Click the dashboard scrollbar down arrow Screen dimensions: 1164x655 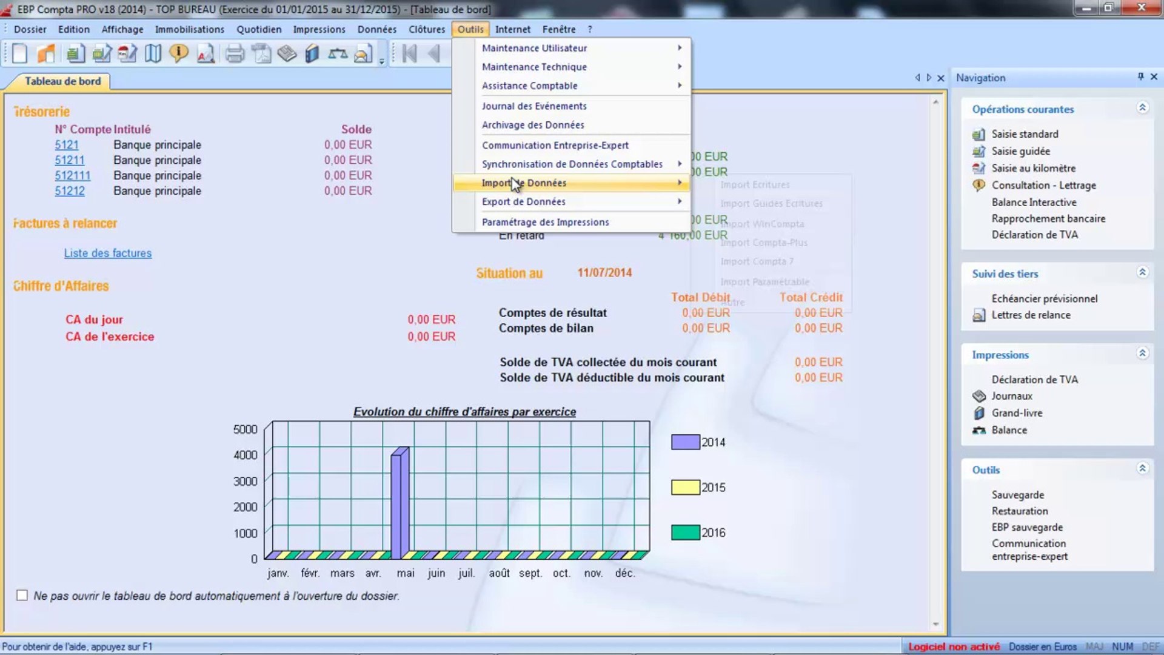(x=935, y=624)
